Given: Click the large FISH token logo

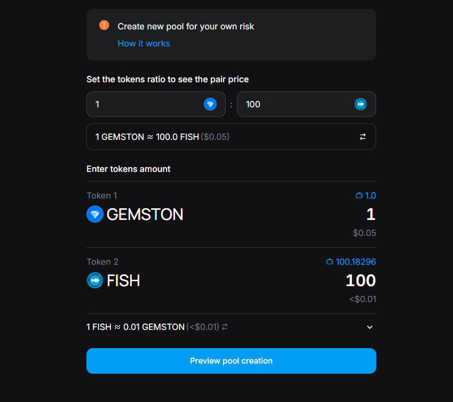Looking at the screenshot, I should [x=95, y=280].
